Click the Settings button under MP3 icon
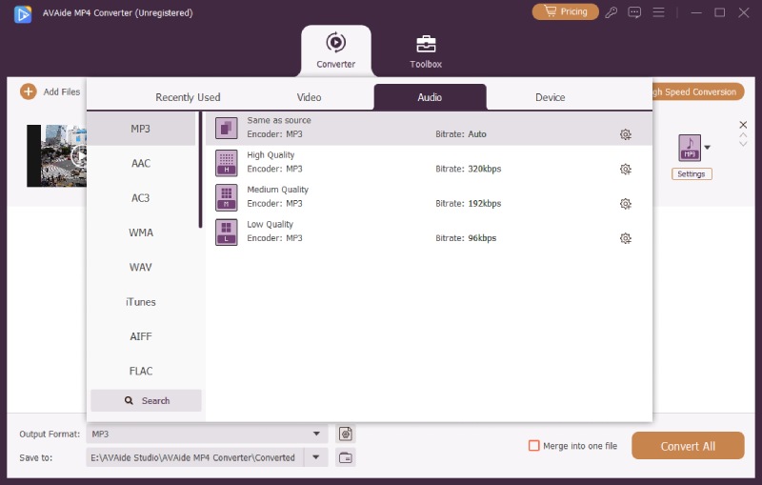 692,174
